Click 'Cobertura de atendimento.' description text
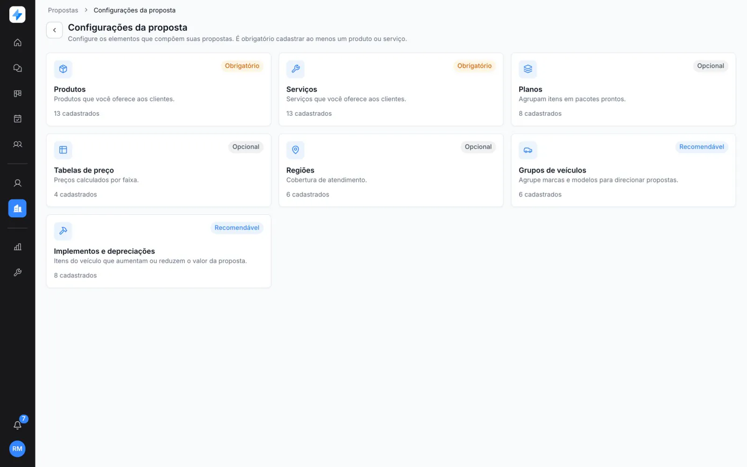The height and width of the screenshot is (467, 747). point(326,180)
